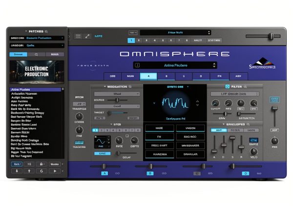Open the modulation source dropdown showing Wheel
The height and width of the screenshot is (206, 293).
click(x=117, y=94)
